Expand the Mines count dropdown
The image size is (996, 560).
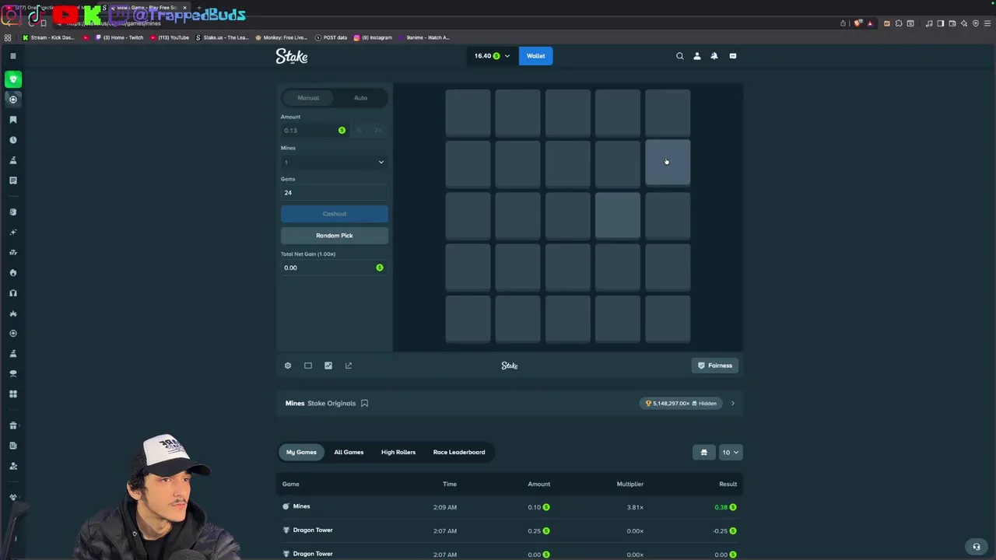[x=334, y=162]
